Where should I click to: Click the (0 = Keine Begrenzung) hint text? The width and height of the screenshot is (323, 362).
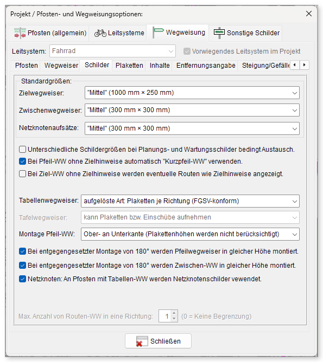click(x=216, y=316)
